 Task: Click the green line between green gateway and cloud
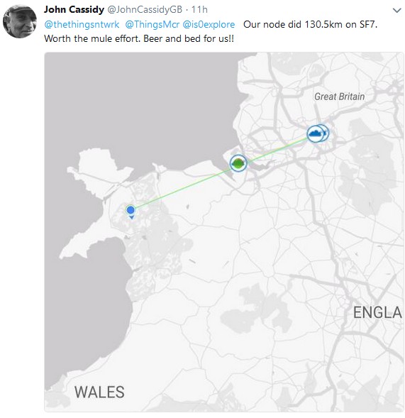(x=277, y=150)
